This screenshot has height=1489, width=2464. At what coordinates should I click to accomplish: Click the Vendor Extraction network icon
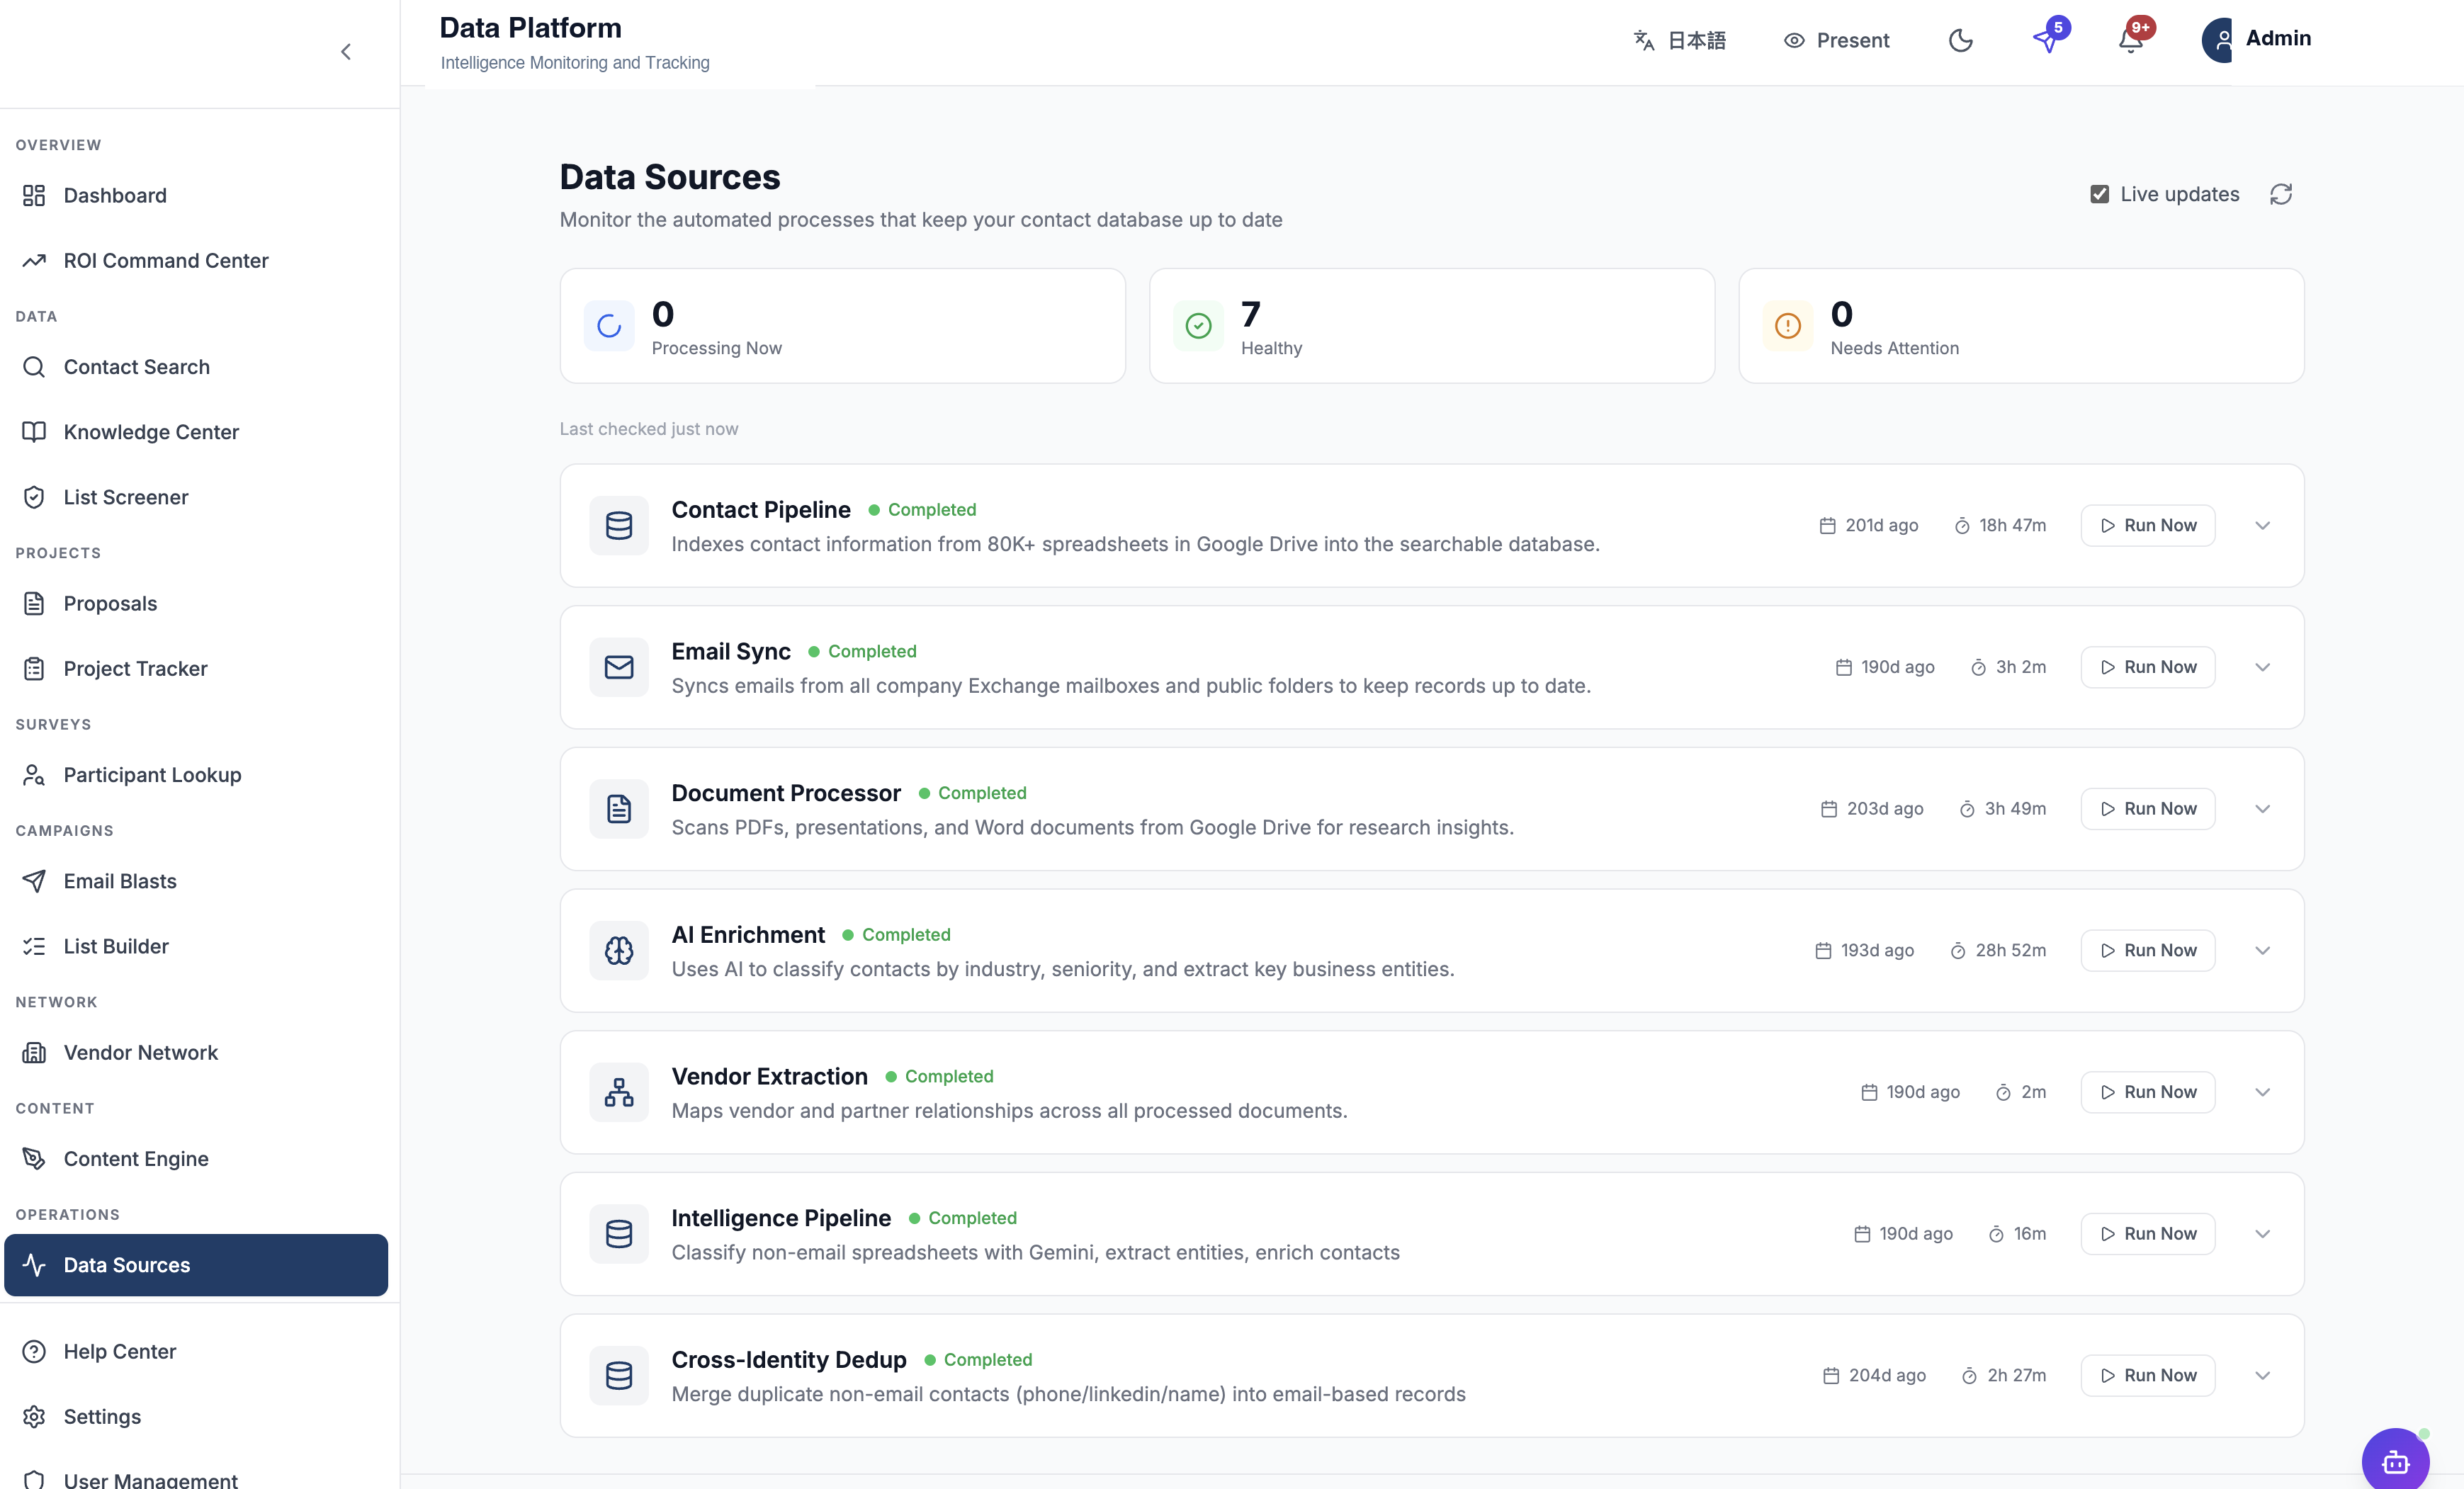[619, 1092]
